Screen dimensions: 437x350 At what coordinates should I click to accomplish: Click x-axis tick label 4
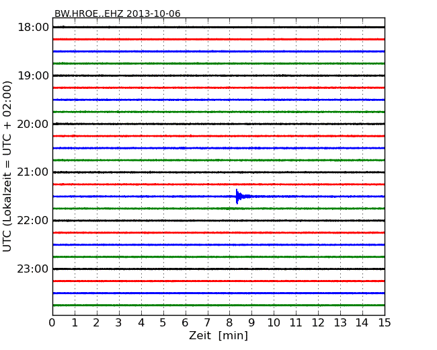(x=141, y=322)
